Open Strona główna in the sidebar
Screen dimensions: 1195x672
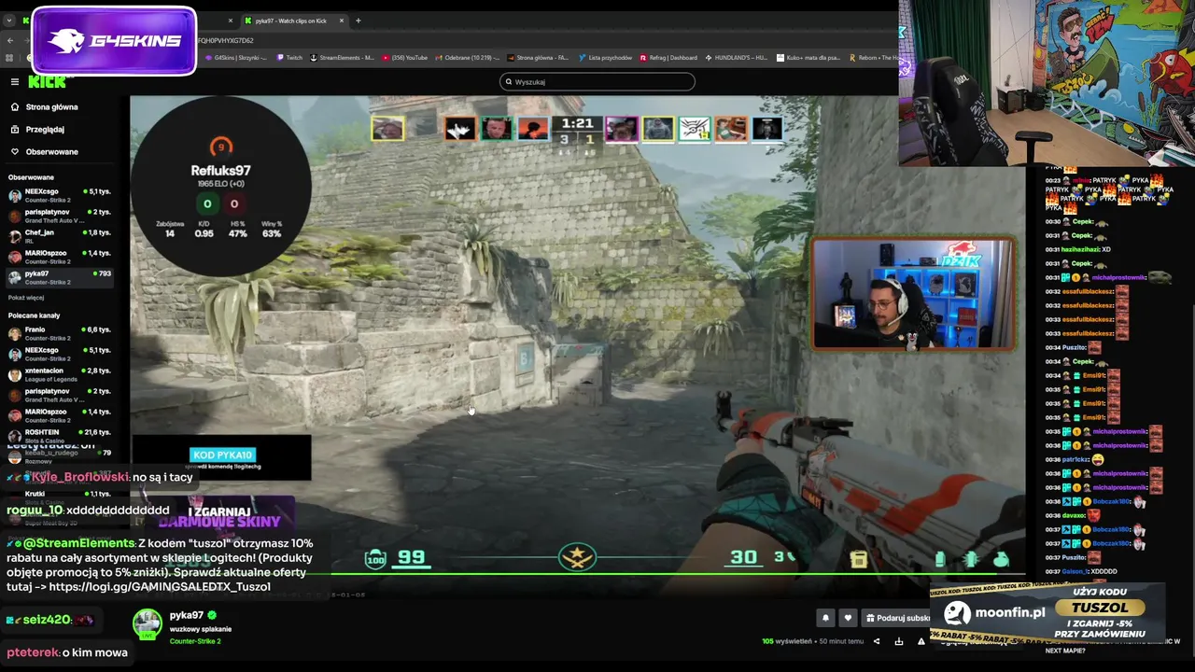[58, 107]
